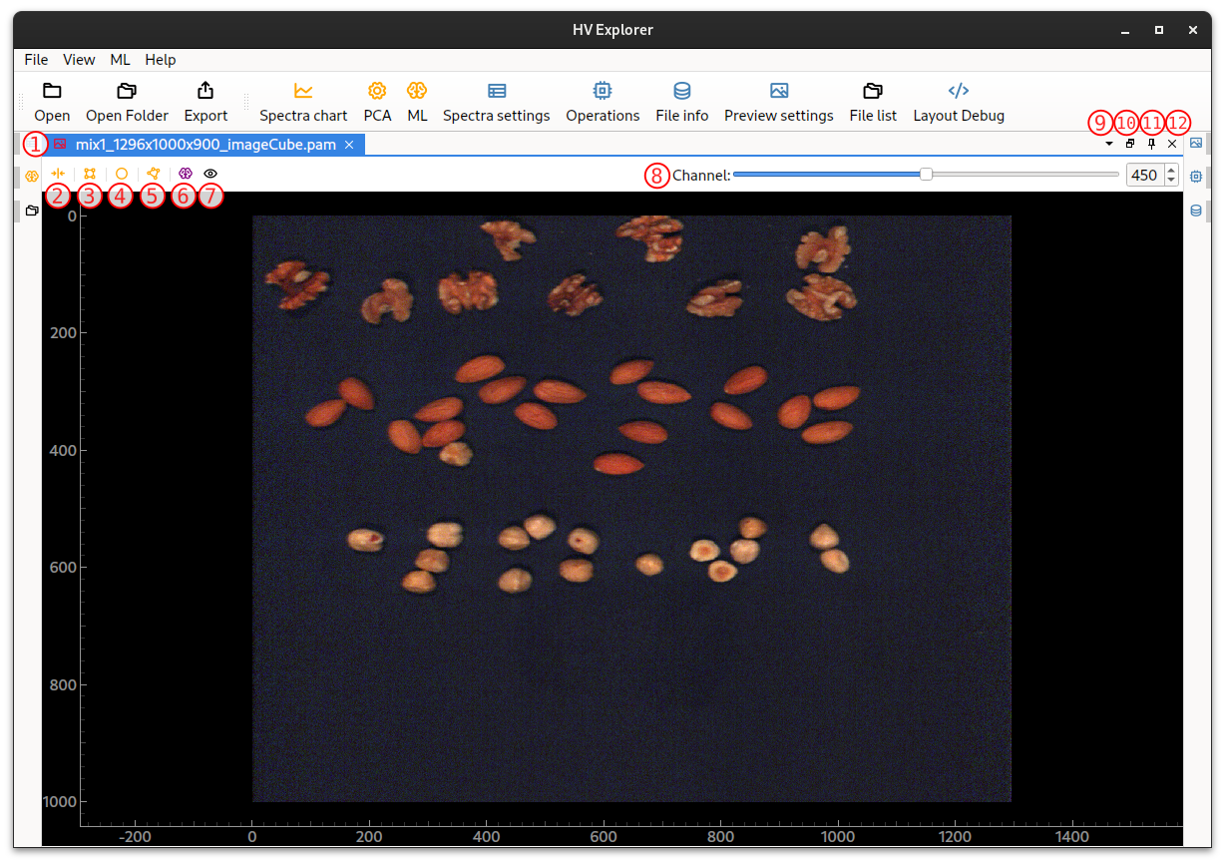This screenshot has height=864, width=1225.
Task: Show File info from the toolbar
Action: click(682, 103)
